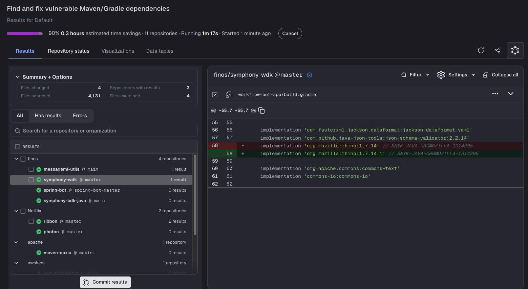Click the commit icon in Commit results
The image size is (528, 289).
pos(86,282)
